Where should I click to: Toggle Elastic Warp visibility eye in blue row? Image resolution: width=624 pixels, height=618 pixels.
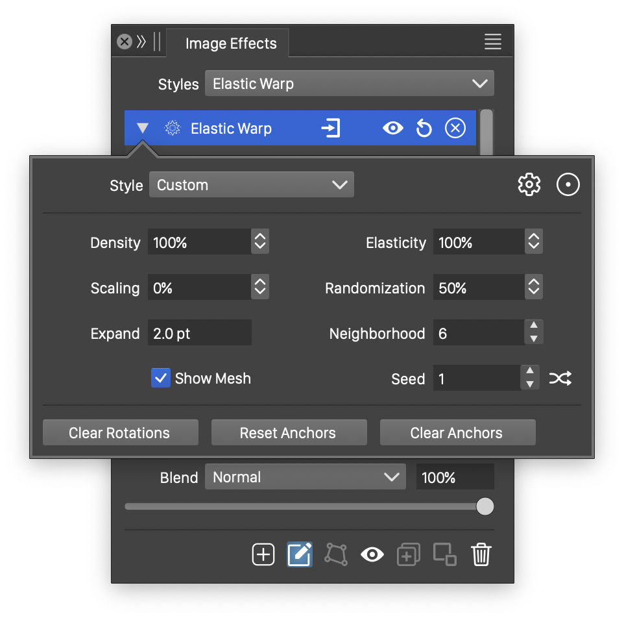tap(392, 129)
